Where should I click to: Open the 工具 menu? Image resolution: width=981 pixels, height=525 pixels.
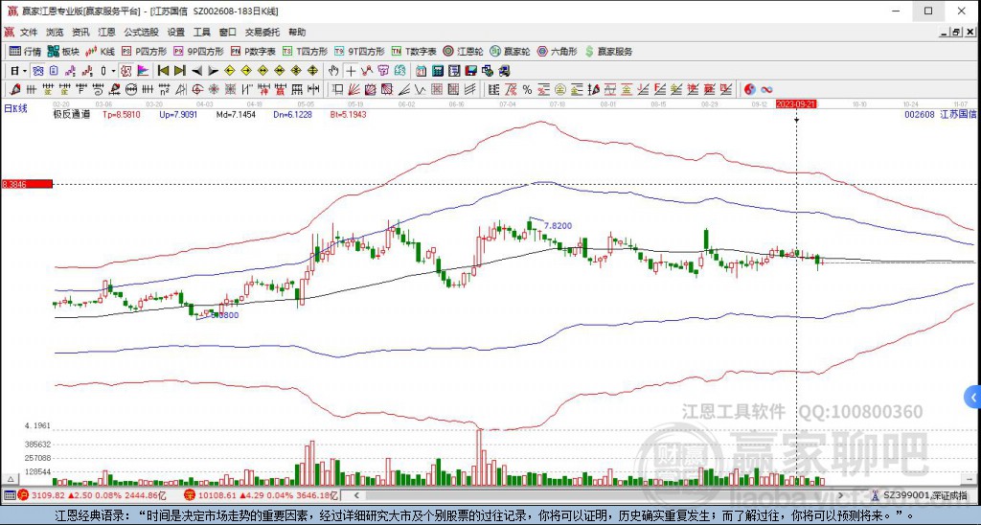[x=201, y=32]
